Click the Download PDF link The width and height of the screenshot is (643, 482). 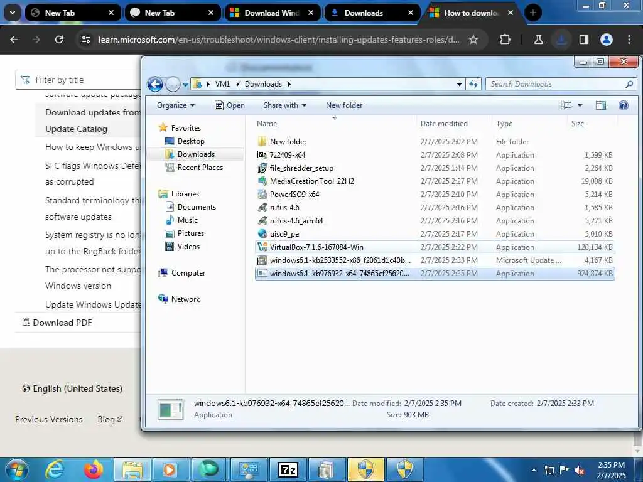pos(57,323)
